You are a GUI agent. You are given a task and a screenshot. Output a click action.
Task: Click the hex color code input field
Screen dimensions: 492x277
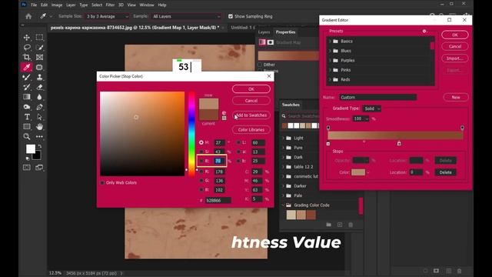(x=218, y=200)
